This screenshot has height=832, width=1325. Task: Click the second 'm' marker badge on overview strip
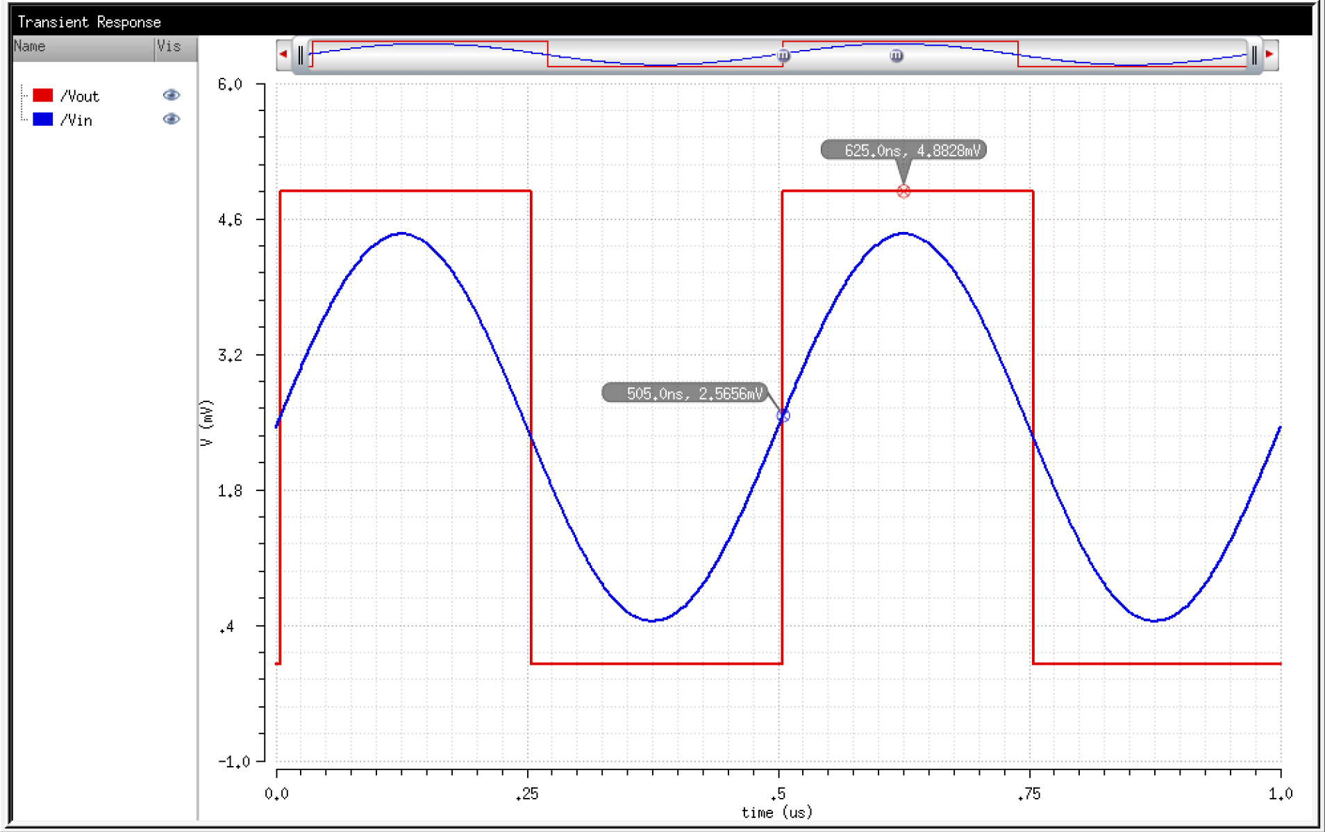(897, 55)
